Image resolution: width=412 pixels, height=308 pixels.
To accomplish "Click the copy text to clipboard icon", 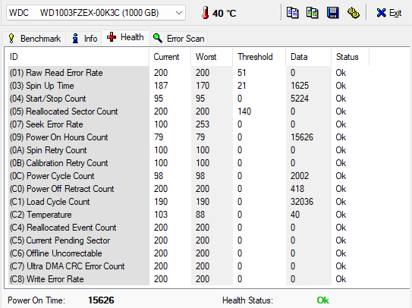I will pos(292,13).
